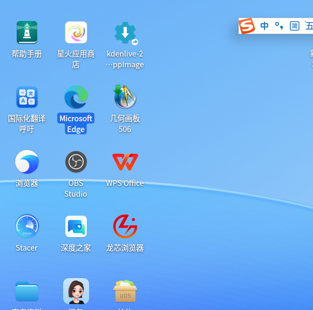Click the '浏览器' label under wave icon
This screenshot has height=310, width=313.
pos(27,183)
